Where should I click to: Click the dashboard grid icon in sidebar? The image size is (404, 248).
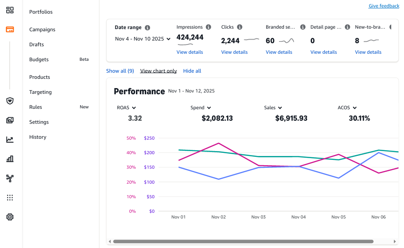point(10,10)
